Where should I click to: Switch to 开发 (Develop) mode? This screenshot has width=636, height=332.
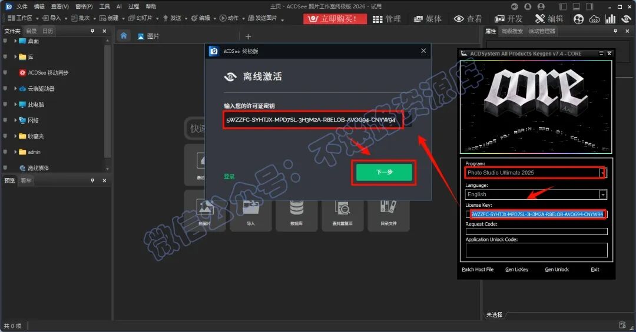click(508, 19)
